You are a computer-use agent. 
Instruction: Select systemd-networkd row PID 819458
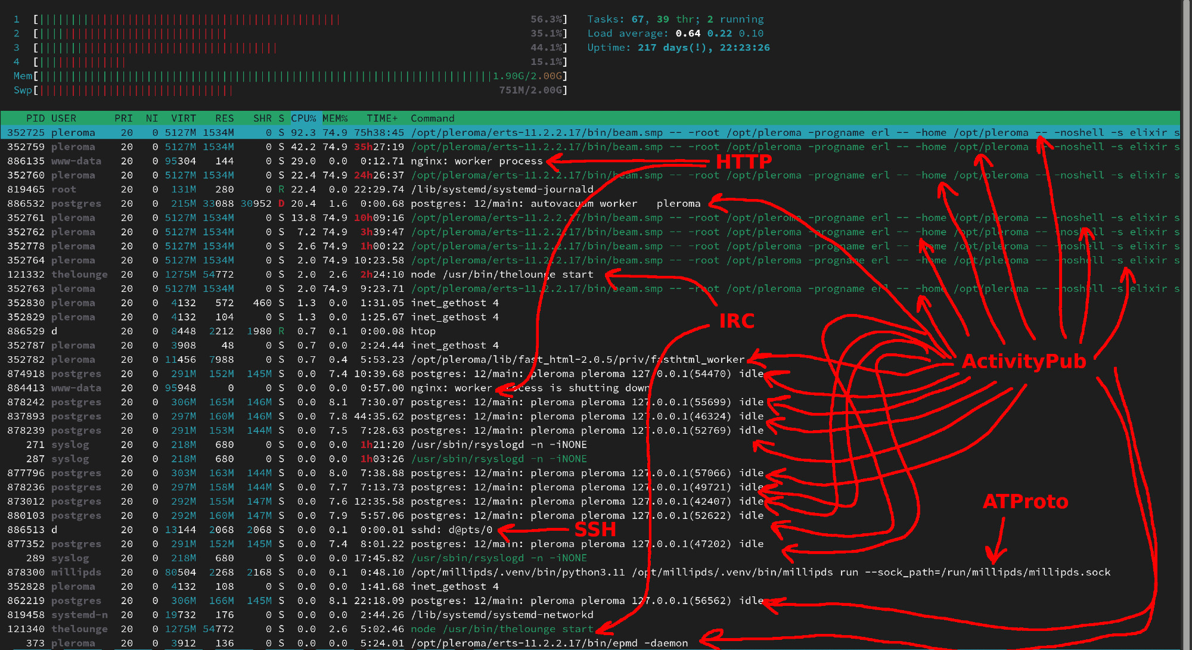(x=590, y=615)
